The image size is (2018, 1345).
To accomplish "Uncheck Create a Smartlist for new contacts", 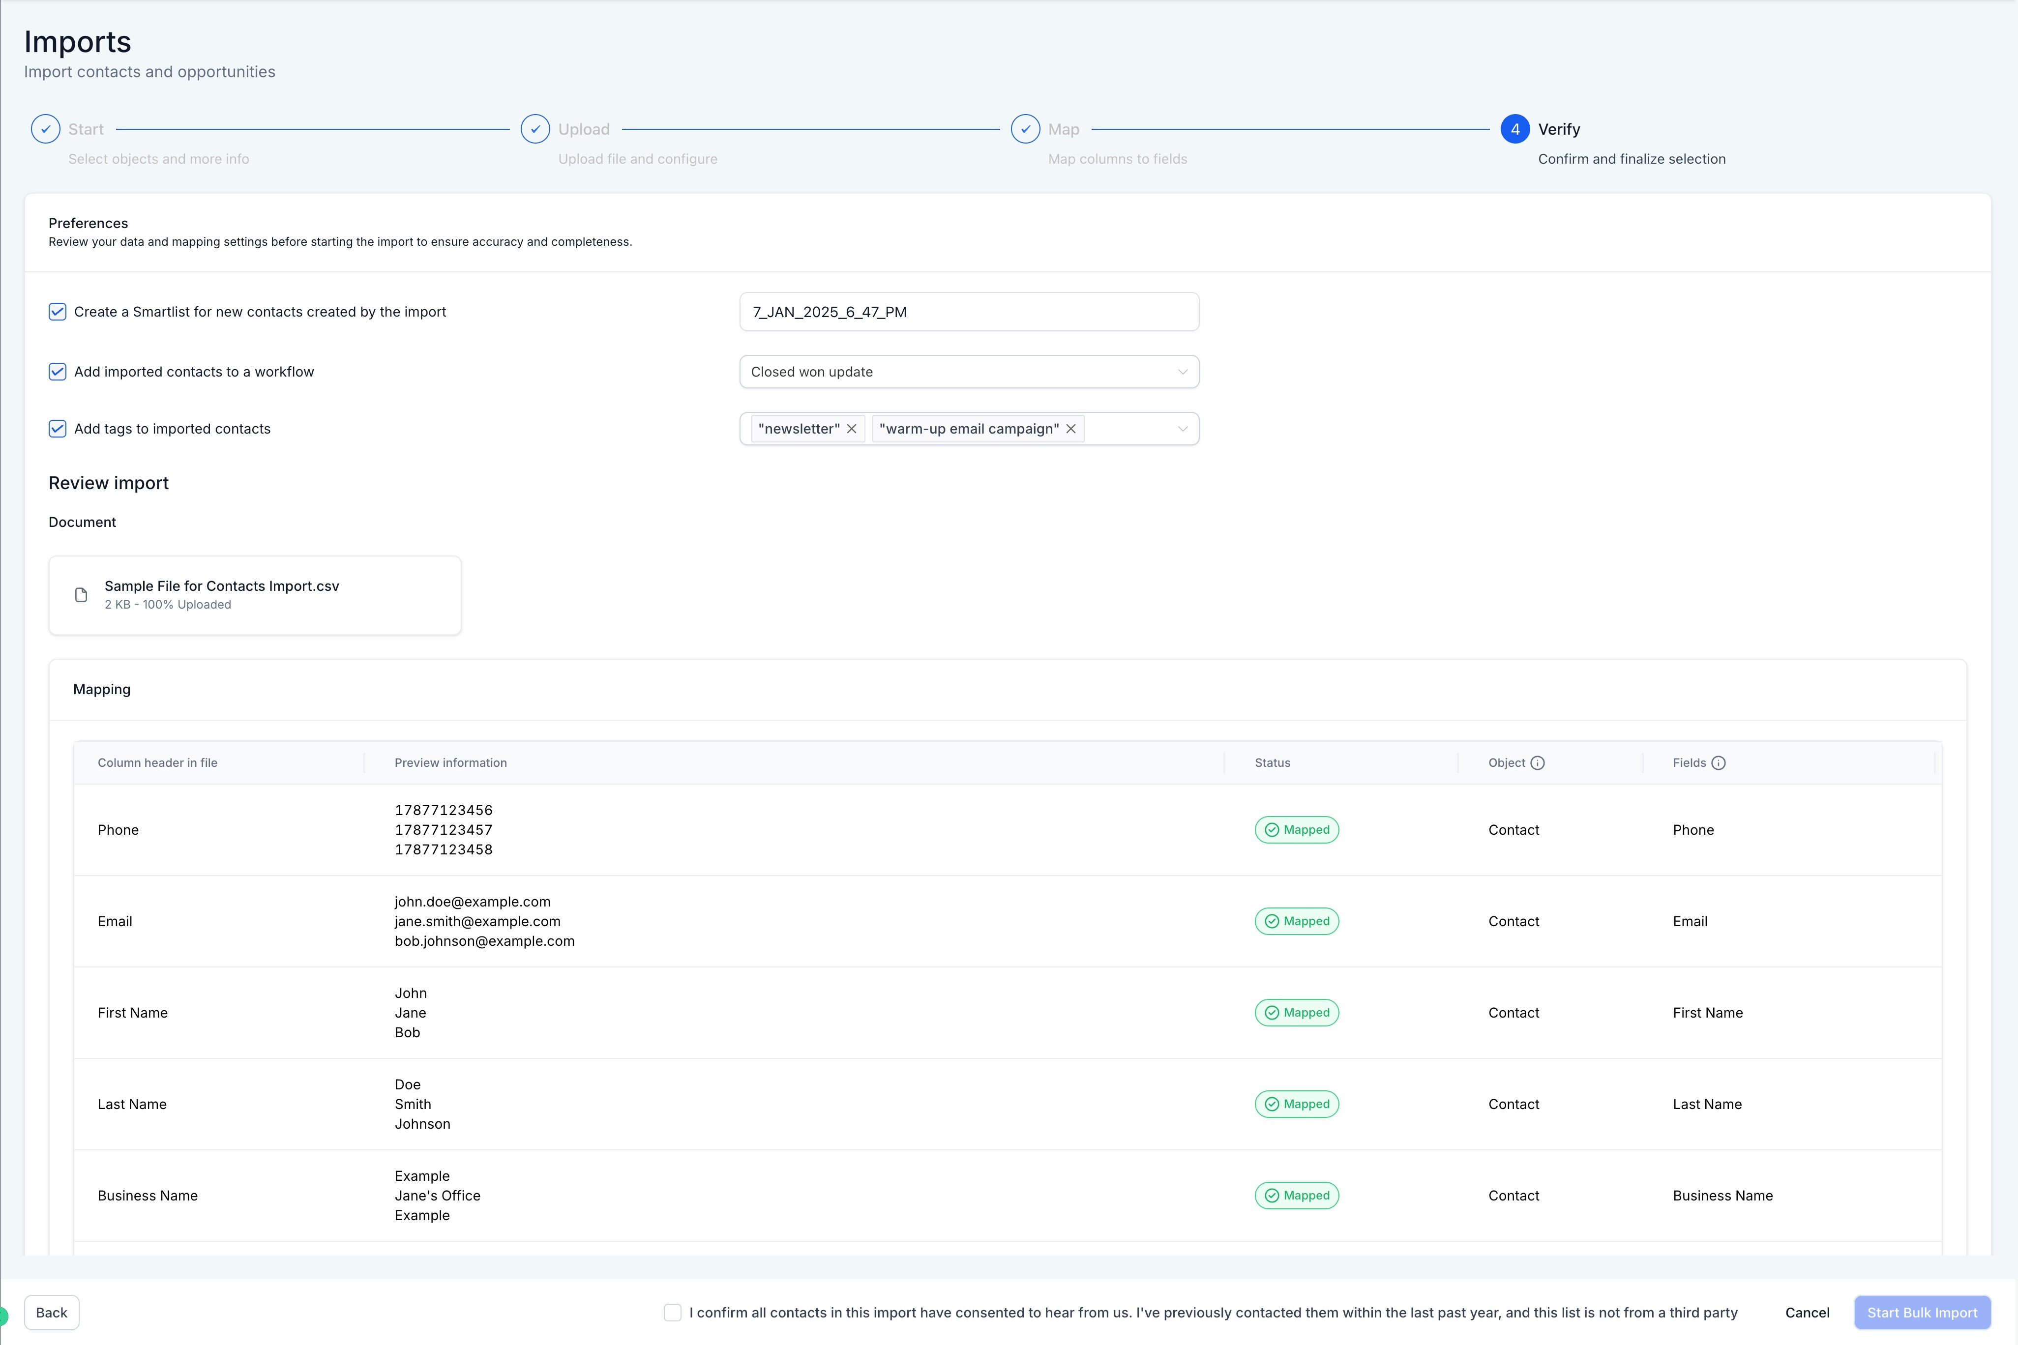I will coord(58,311).
